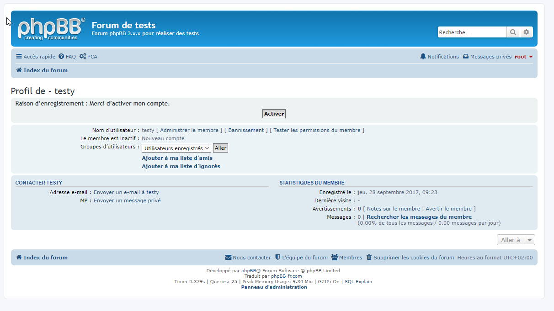Open the Utilisateurs enregistrés group select

pos(176,148)
